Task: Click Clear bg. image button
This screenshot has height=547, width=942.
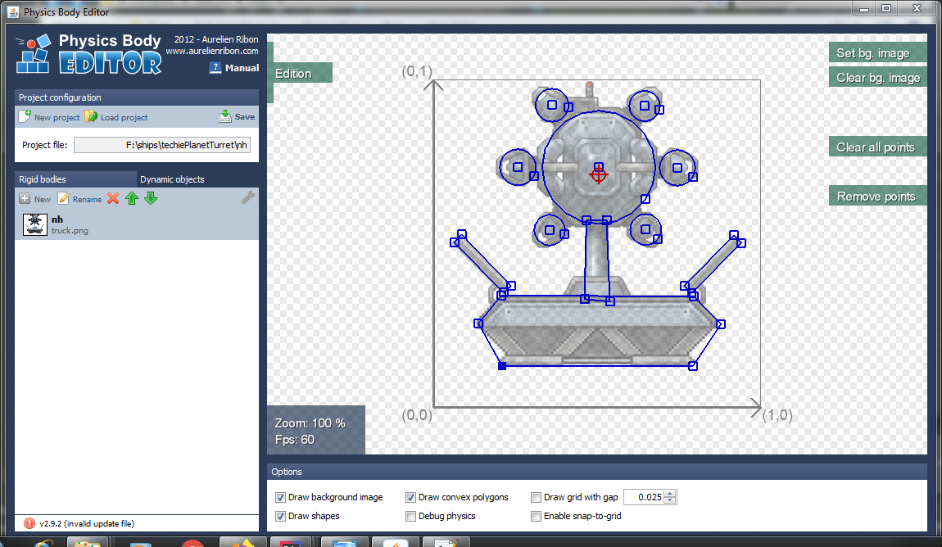Action: (x=878, y=78)
